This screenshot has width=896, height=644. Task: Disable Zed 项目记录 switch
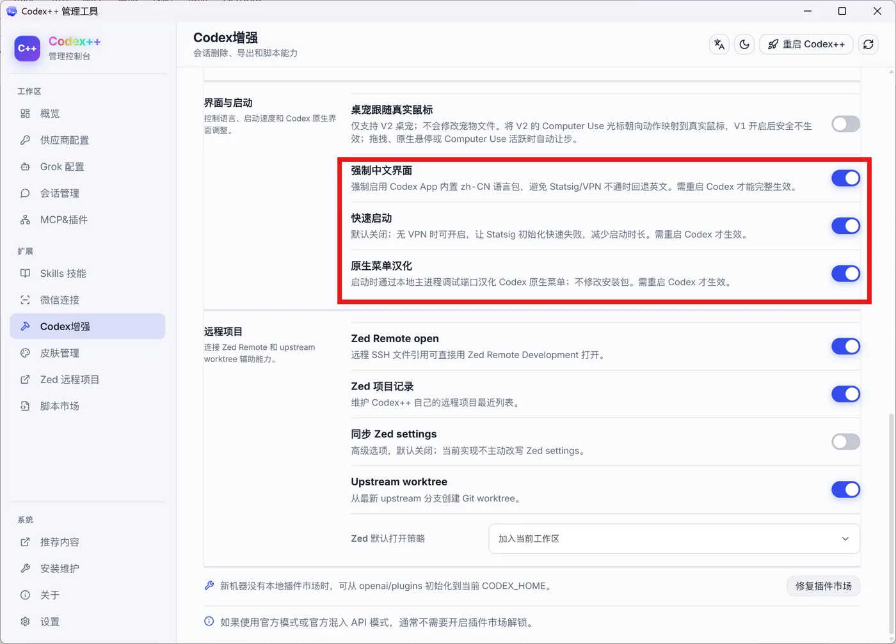(845, 394)
